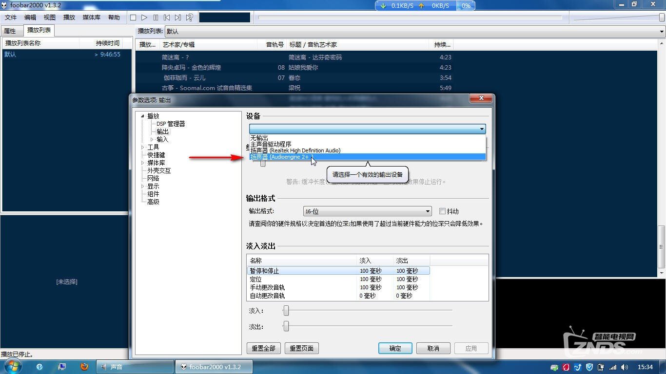Open the 帮助 menu

114,18
